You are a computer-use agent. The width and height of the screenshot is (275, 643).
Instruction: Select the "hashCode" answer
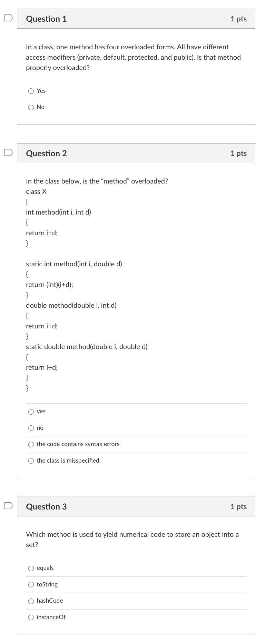pyautogui.click(x=31, y=601)
